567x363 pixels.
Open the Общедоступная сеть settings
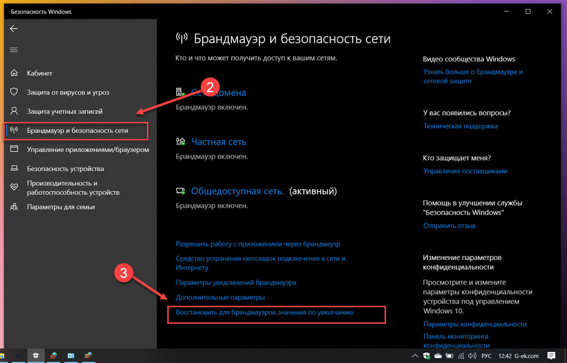pyautogui.click(x=237, y=191)
